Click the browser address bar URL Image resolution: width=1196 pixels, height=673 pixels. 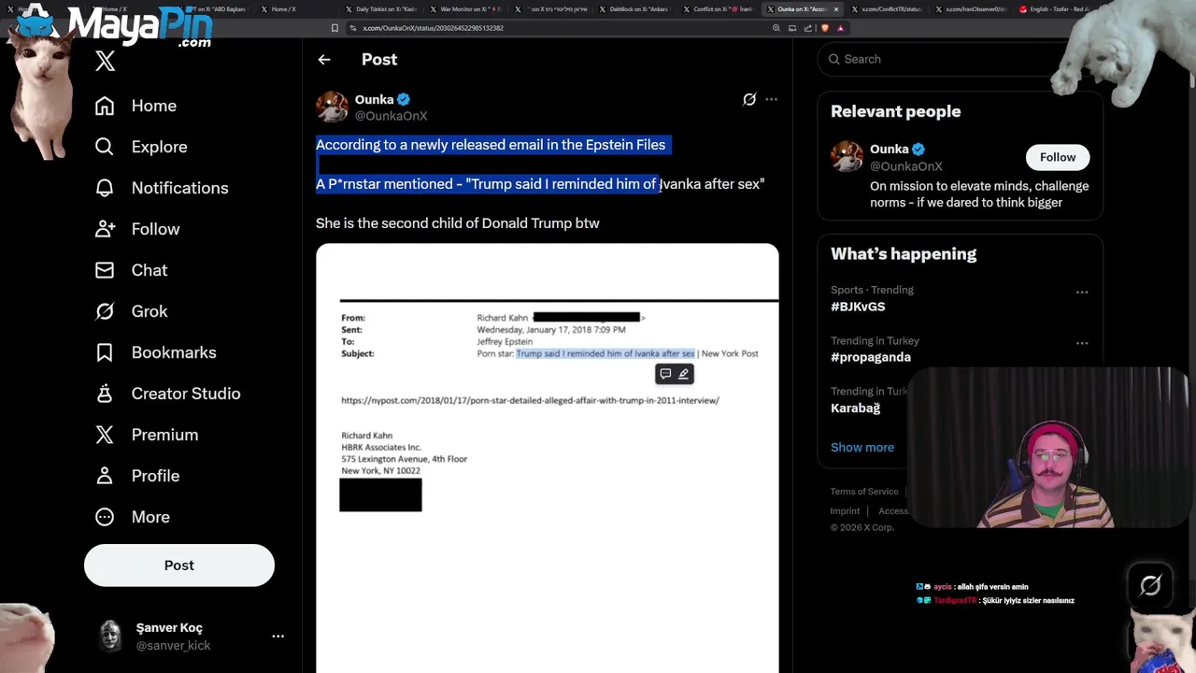tap(433, 28)
